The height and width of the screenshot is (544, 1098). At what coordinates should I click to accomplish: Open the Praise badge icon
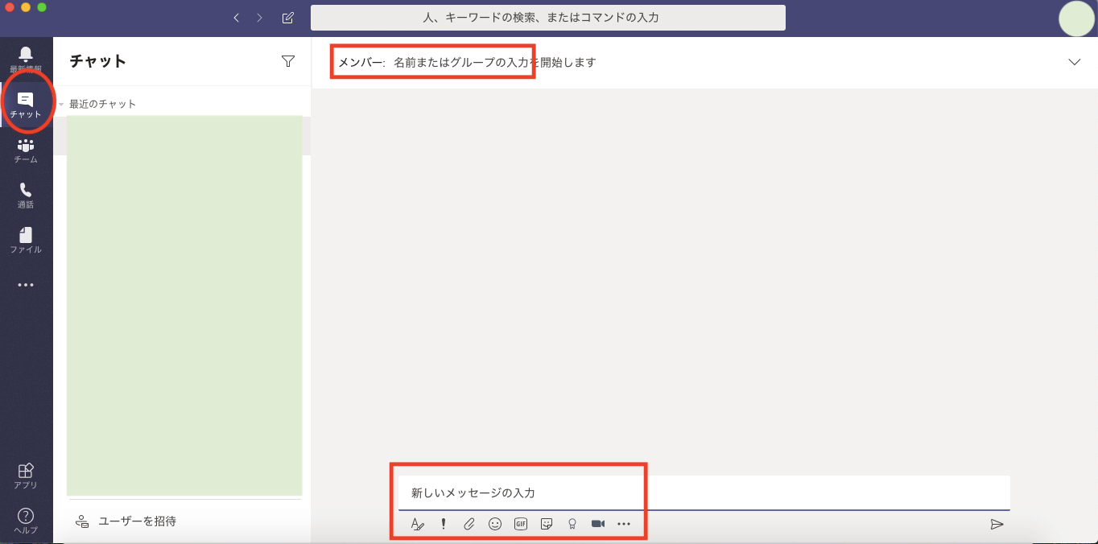pos(572,524)
